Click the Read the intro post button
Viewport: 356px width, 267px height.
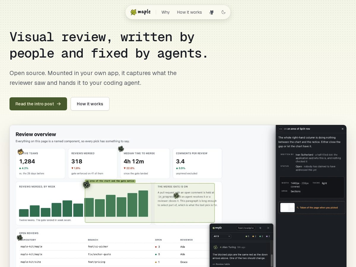38,104
